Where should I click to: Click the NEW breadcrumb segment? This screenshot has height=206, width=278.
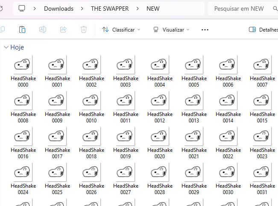(153, 9)
